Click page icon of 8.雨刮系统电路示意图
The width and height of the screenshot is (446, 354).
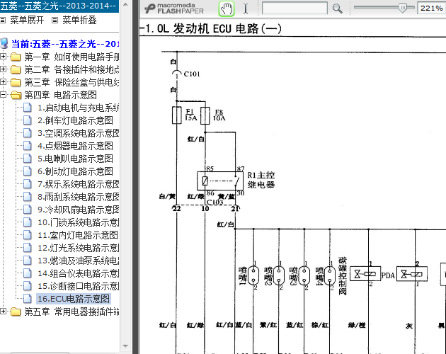(28, 197)
